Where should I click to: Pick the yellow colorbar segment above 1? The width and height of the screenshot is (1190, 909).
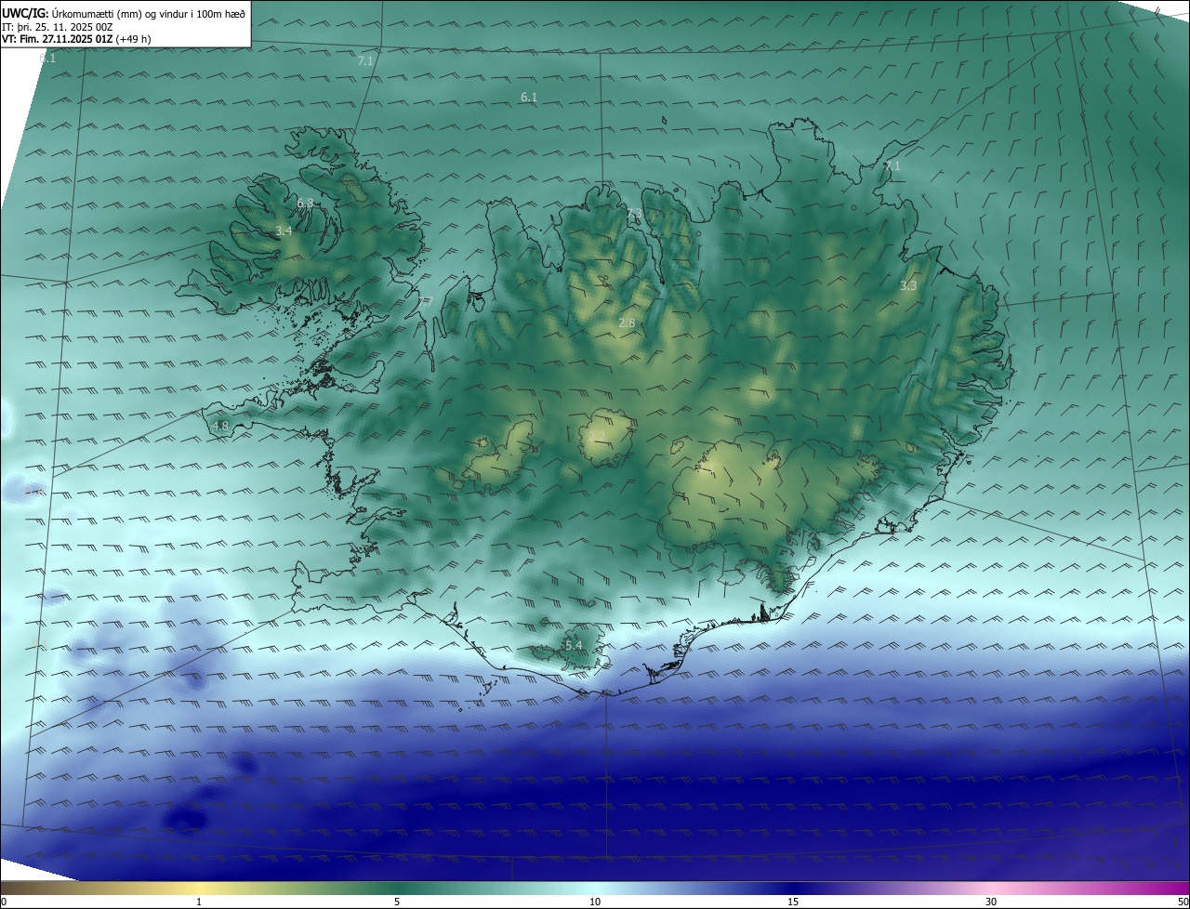pos(199,888)
